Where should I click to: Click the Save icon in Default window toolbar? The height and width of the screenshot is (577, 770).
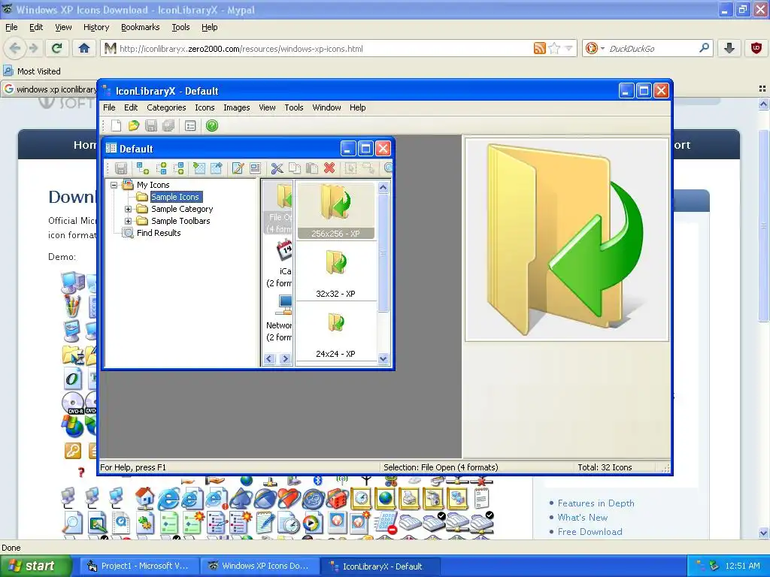(121, 168)
